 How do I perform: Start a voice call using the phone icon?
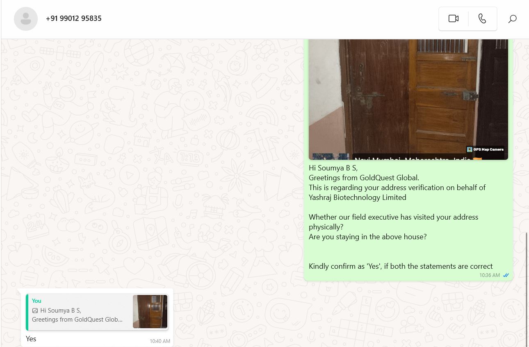[482, 18]
